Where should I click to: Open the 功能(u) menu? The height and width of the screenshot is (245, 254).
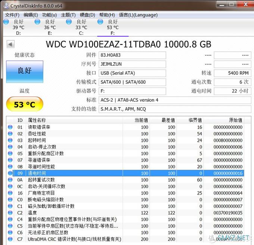(49, 15)
